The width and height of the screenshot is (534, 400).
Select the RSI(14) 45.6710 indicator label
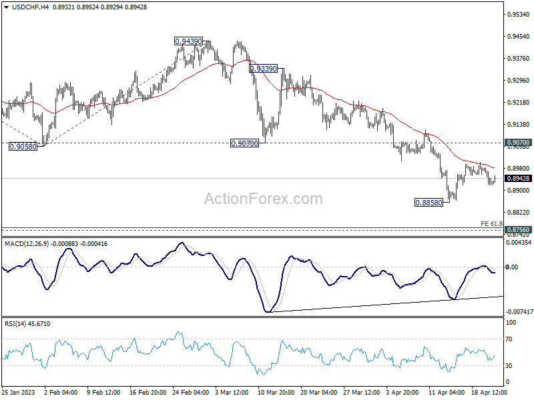[x=27, y=324]
